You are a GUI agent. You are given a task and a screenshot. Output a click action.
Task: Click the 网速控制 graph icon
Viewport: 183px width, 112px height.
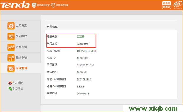pos(11,47)
